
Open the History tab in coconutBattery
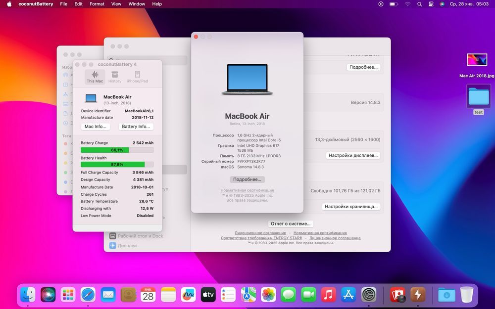tap(115, 77)
